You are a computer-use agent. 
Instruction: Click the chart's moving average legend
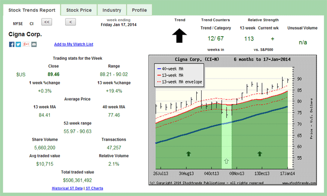click(179, 75)
